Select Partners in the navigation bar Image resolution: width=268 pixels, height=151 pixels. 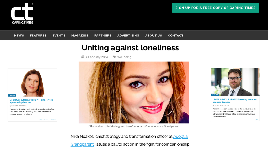103,36
